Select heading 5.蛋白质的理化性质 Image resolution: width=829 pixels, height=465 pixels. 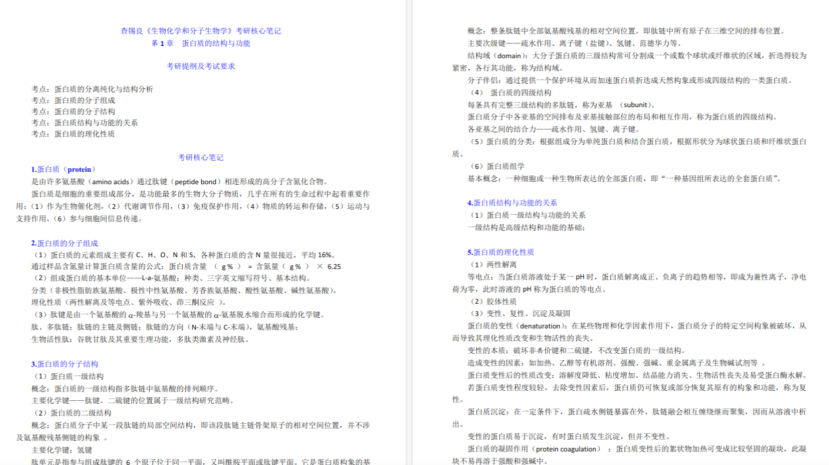[501, 252]
